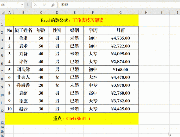
Task: Click the formula bar expand dots handle
Action: (28, 5)
